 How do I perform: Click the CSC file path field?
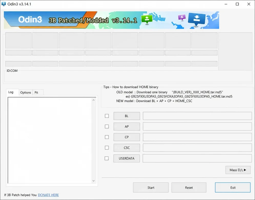(197, 148)
